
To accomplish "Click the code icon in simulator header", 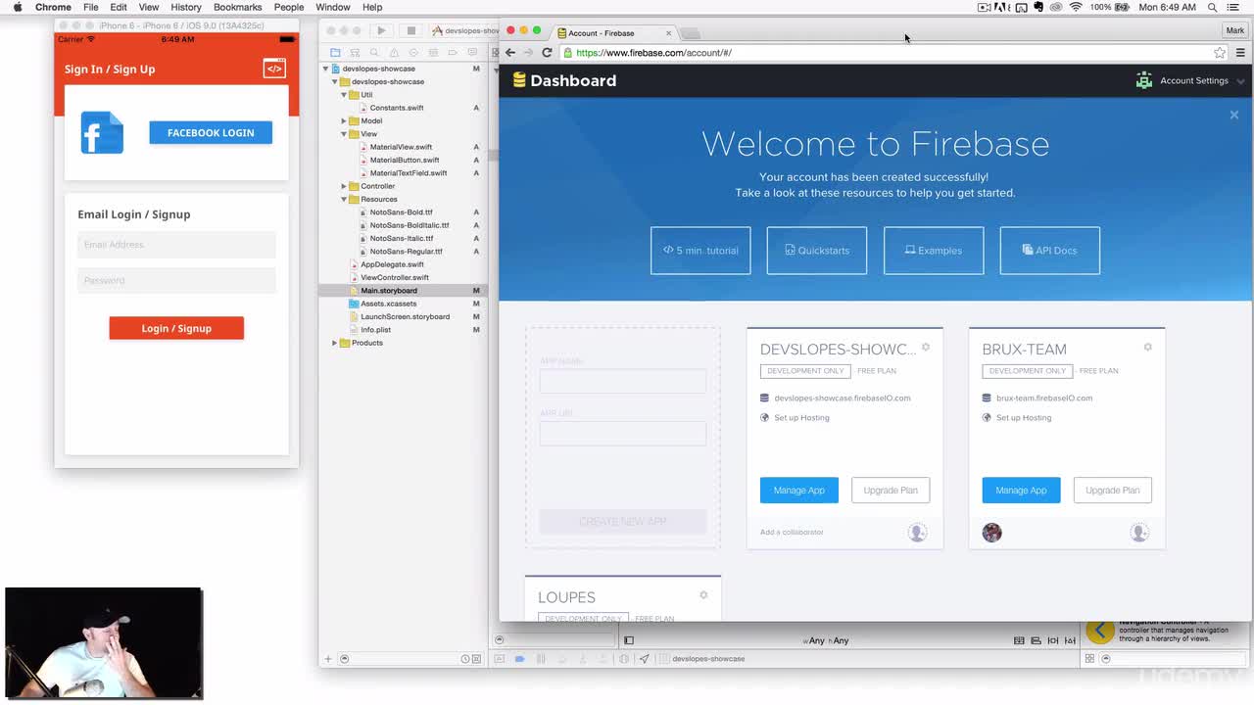I will pos(274,68).
